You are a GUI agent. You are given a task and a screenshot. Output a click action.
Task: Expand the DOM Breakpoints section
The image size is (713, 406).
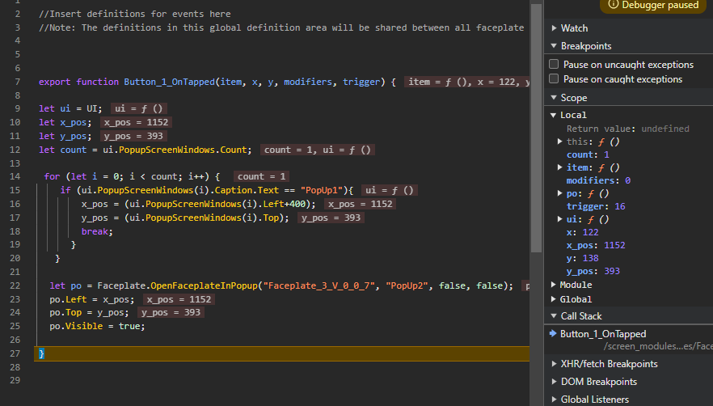click(x=554, y=382)
